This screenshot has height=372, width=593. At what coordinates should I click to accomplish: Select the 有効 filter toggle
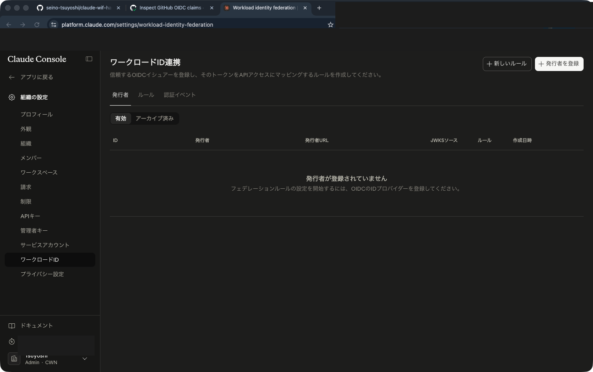pos(121,119)
